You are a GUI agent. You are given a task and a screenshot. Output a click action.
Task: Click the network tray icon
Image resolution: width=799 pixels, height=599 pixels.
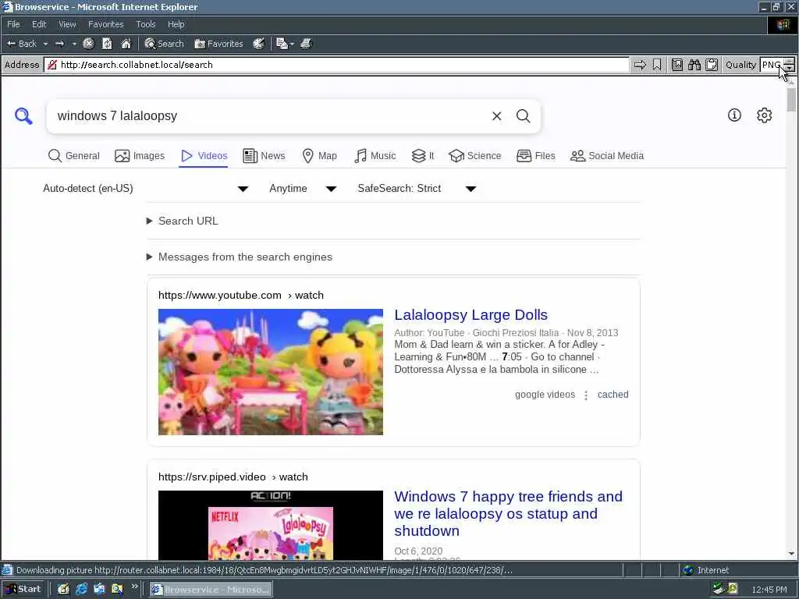point(718,590)
